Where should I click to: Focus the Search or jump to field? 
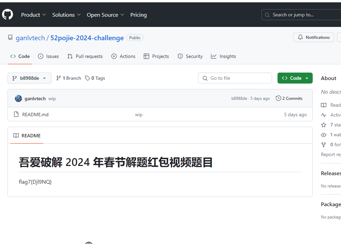301,15
